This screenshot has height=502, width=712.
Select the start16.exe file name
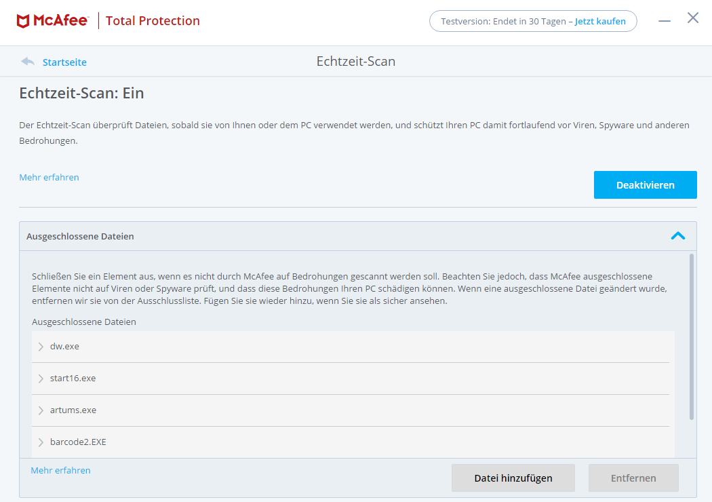(x=73, y=378)
